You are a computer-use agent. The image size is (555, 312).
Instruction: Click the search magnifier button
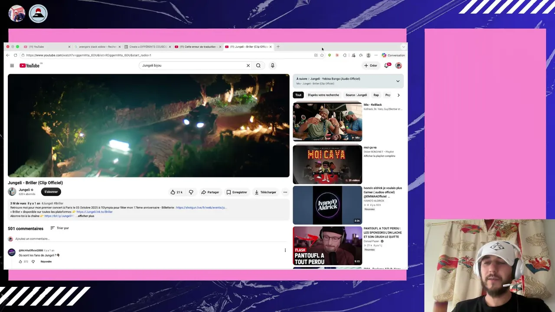pyautogui.click(x=258, y=65)
